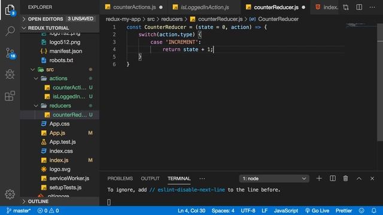Click the feedback smiley in status bar
The width and height of the screenshot is (383, 215).
coord(361,211)
